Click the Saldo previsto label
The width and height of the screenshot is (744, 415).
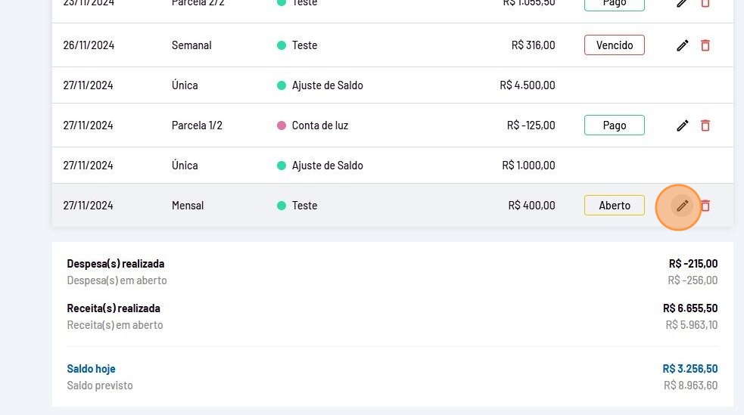99,386
